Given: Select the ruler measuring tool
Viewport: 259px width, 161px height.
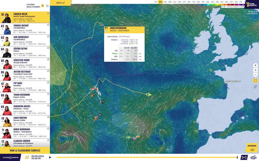Looking at the screenshot, I should point(255,87).
